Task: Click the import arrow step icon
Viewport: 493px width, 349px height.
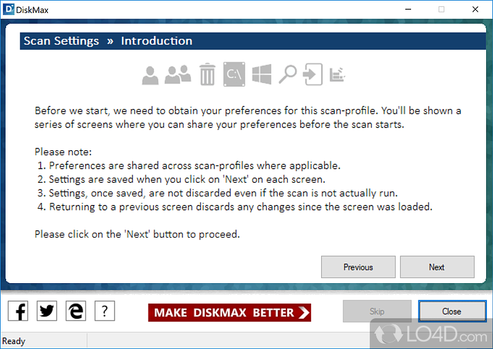Action: pos(312,74)
